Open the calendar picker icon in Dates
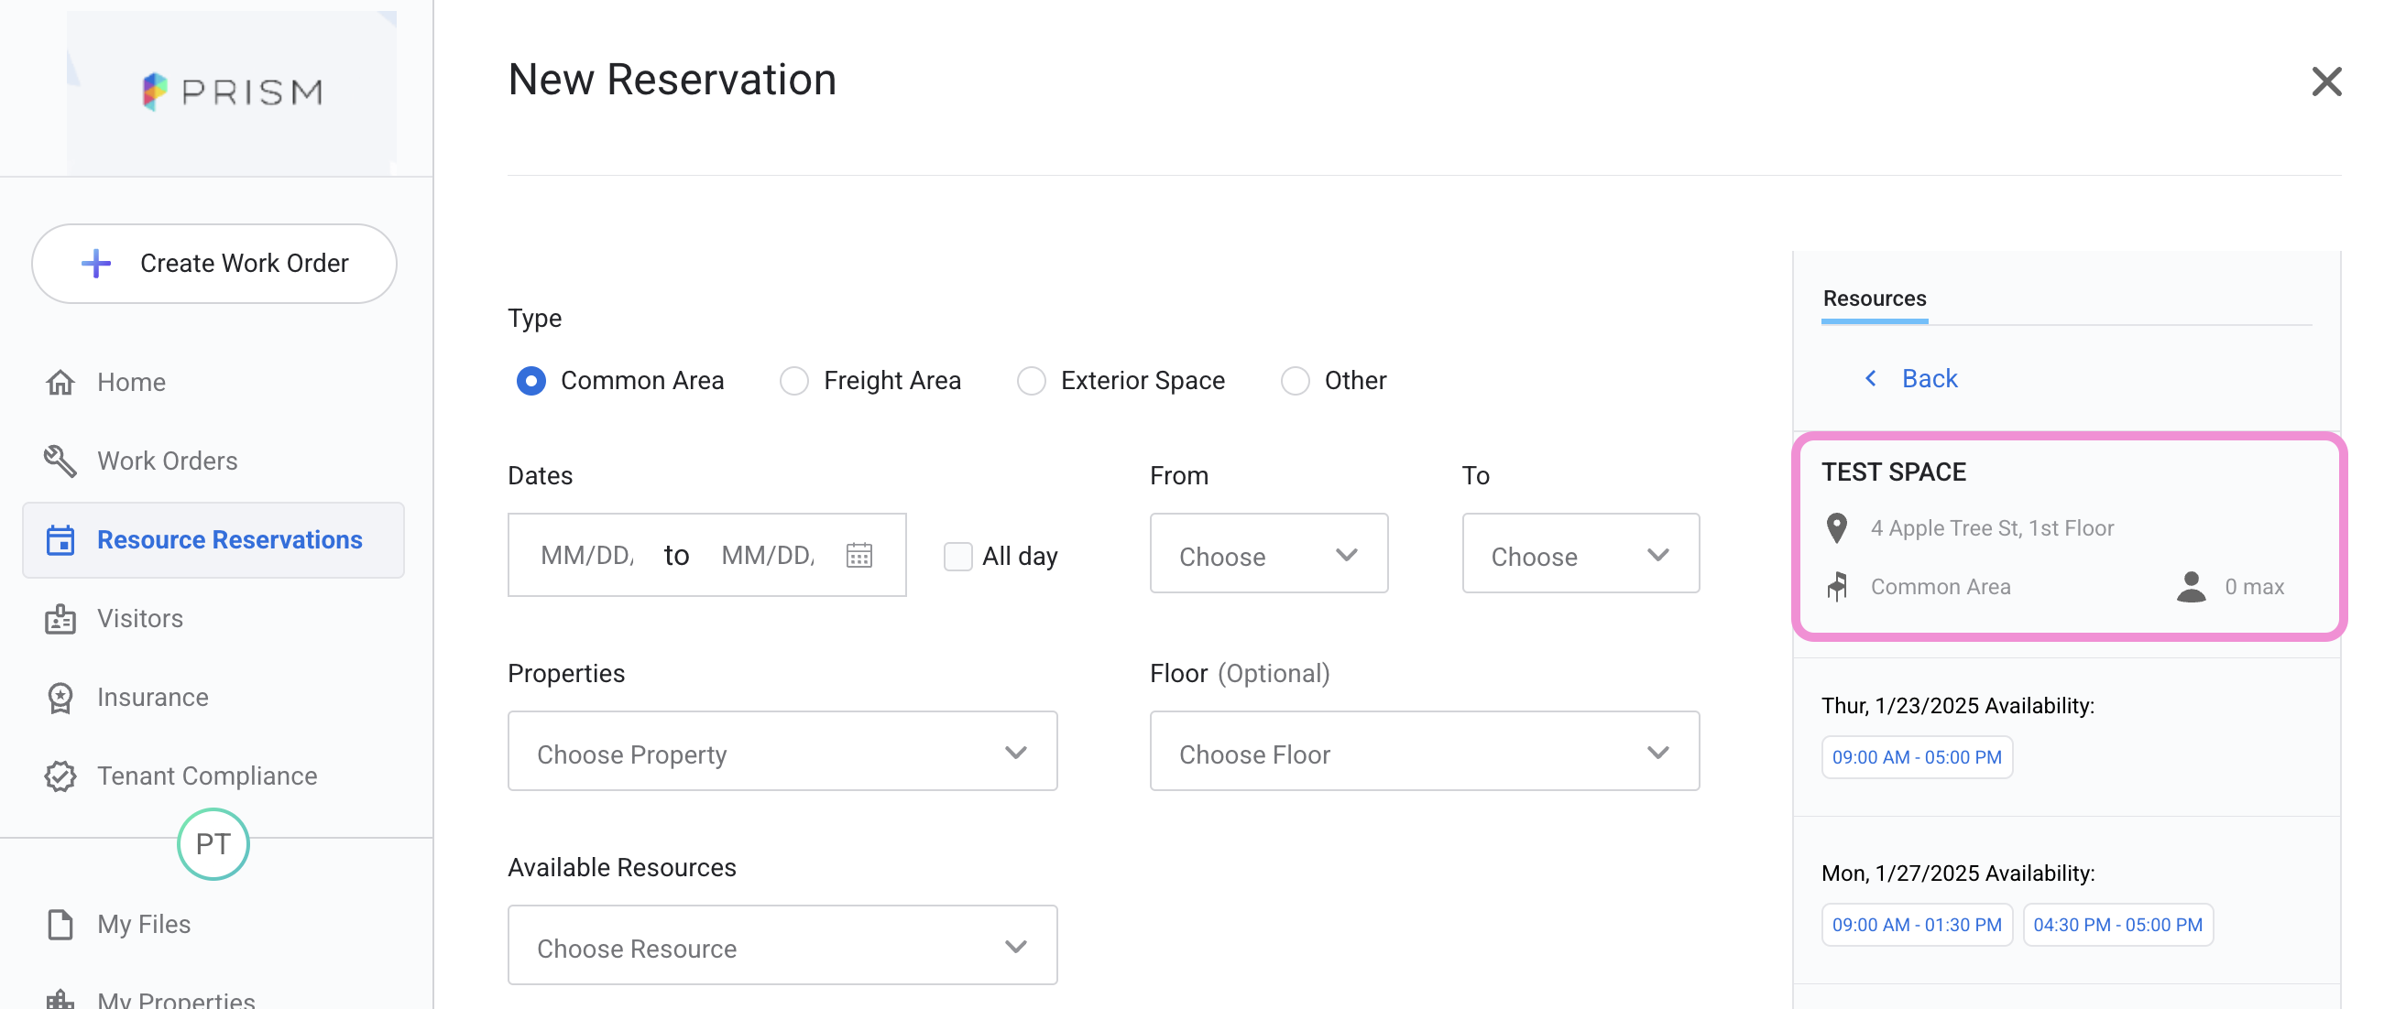Image resolution: width=2406 pixels, height=1009 pixels. [x=859, y=556]
